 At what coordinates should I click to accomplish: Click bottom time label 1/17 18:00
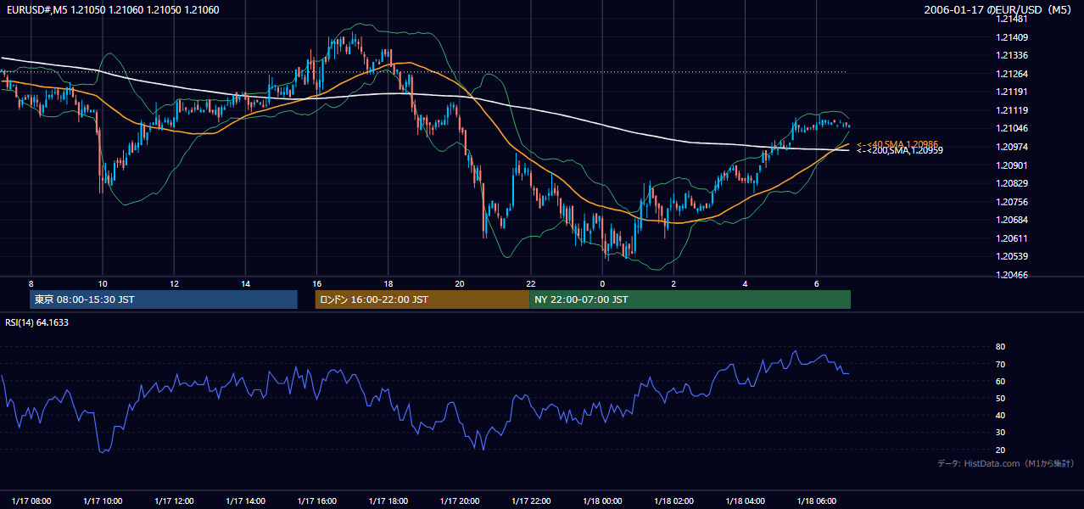pos(389,501)
